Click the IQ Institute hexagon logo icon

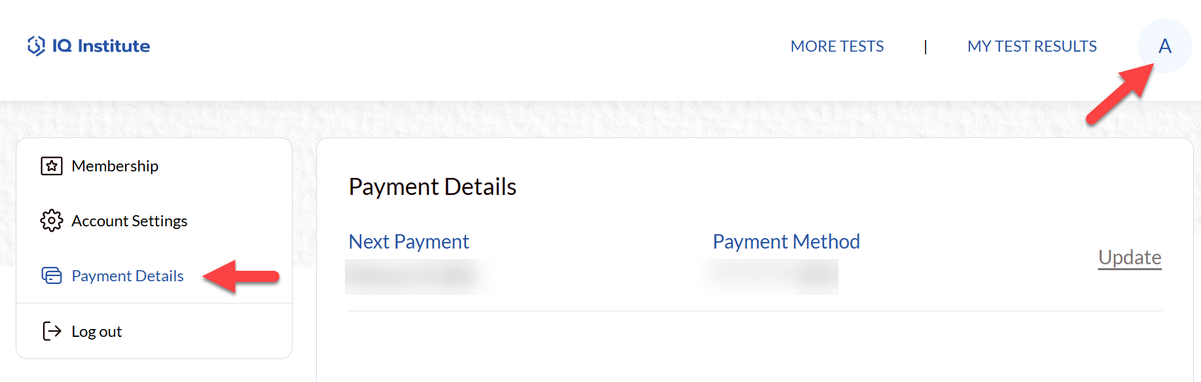36,46
